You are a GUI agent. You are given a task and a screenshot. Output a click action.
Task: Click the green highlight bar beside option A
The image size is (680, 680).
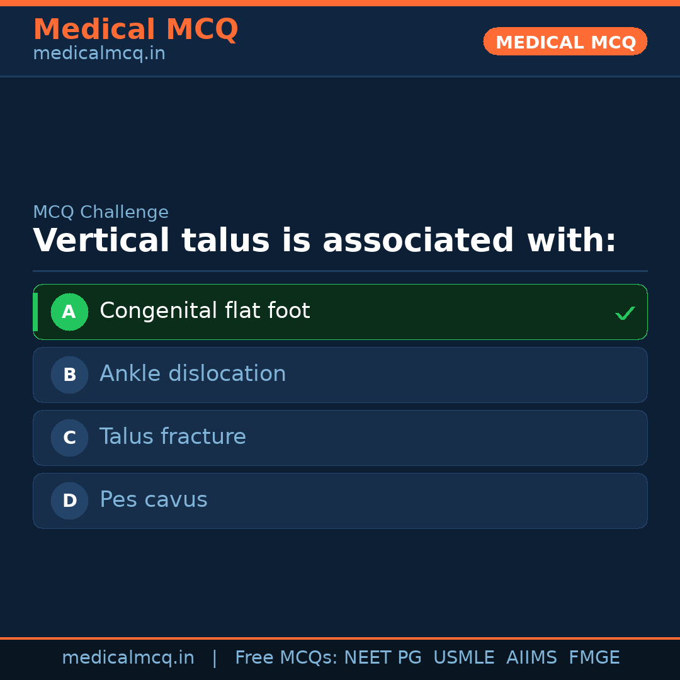pos(35,312)
